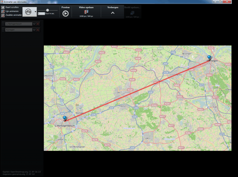Click the 's-Hertogenbosch location field
The height and width of the screenshot is (177, 238).
pyautogui.click(x=19, y=24)
